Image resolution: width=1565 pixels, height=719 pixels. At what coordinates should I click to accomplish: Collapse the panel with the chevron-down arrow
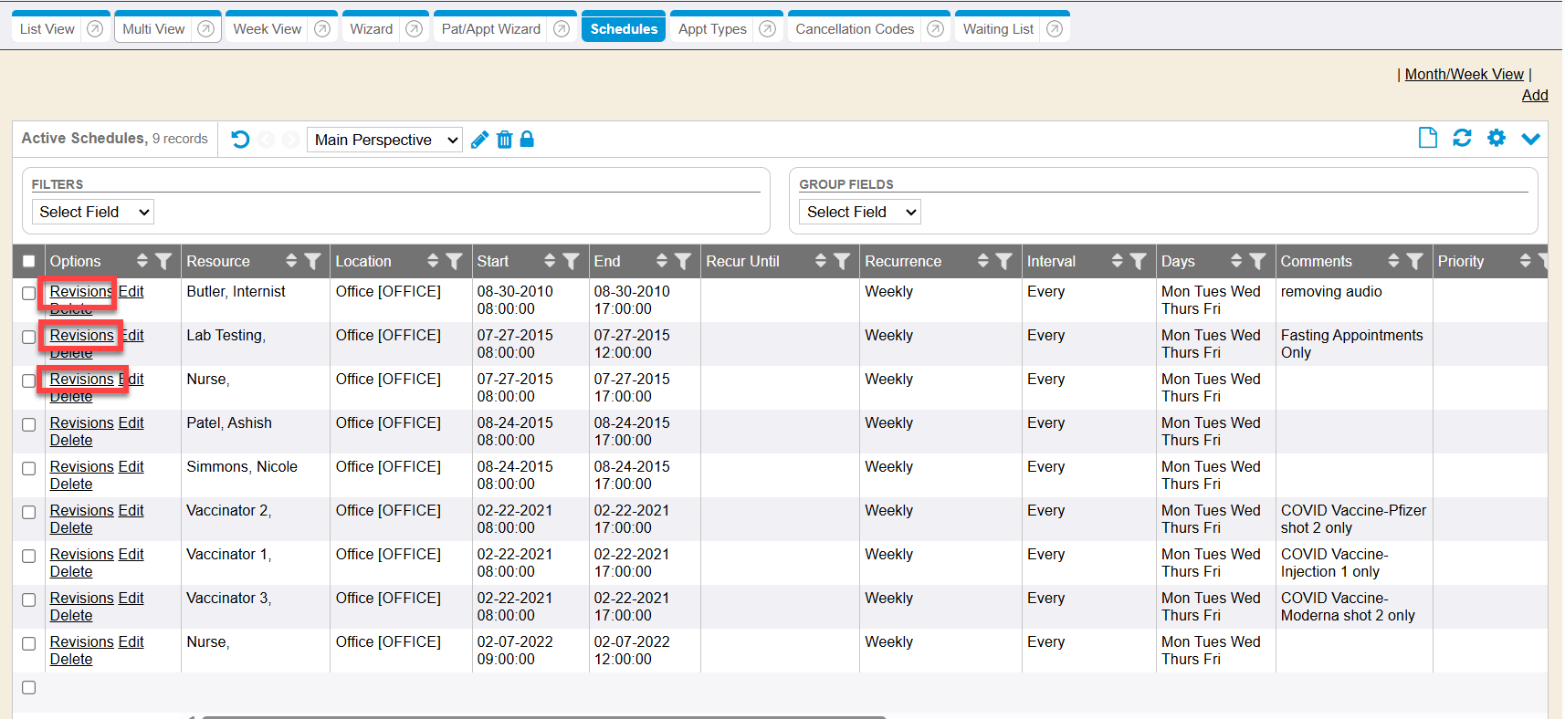[x=1530, y=139]
